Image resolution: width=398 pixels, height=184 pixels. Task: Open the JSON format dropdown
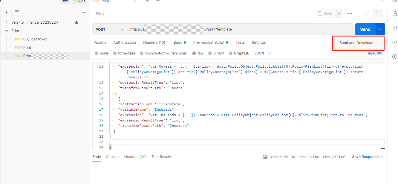pyautogui.click(x=263, y=53)
